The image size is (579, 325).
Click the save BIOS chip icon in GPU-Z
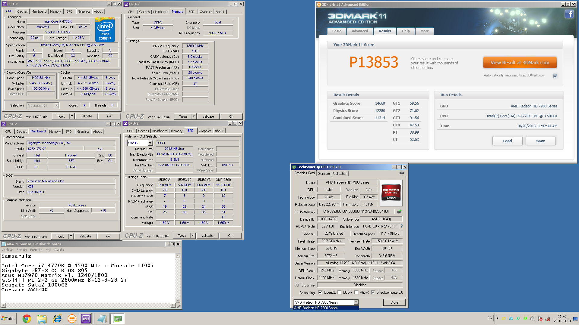click(x=399, y=212)
